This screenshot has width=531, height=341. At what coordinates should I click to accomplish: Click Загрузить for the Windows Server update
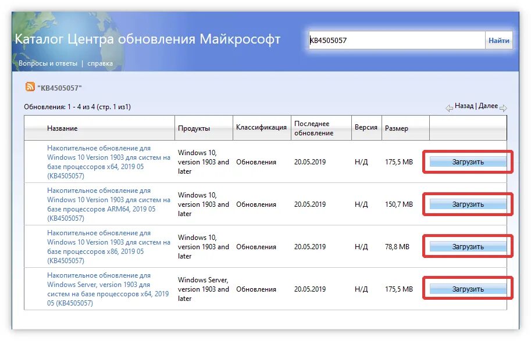468,289
